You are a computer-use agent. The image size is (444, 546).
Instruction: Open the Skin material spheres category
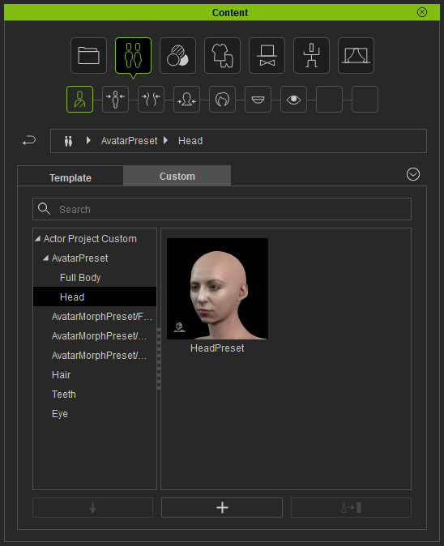(177, 55)
